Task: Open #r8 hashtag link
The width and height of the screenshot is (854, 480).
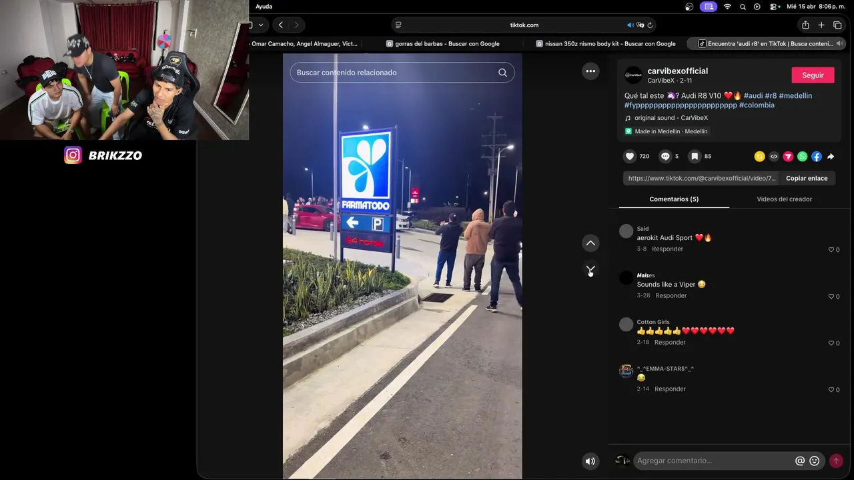Action: pos(771,96)
